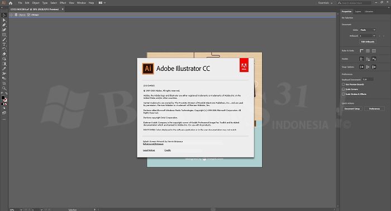Pick the Shape Builder tool
The image size is (391, 211).
pos(4,59)
